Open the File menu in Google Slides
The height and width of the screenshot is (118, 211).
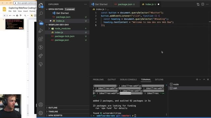coord(10,11)
